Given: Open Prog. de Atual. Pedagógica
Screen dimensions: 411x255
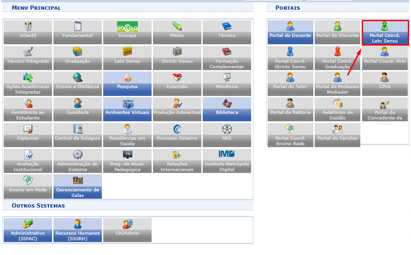Looking at the screenshot, I should (127, 160).
